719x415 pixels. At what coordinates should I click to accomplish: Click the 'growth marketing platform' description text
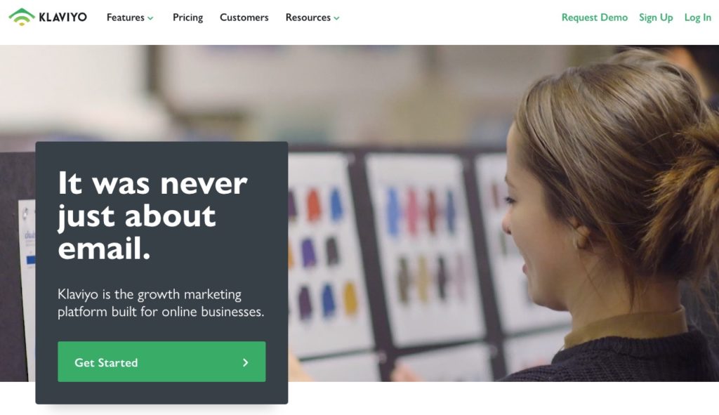click(x=161, y=303)
